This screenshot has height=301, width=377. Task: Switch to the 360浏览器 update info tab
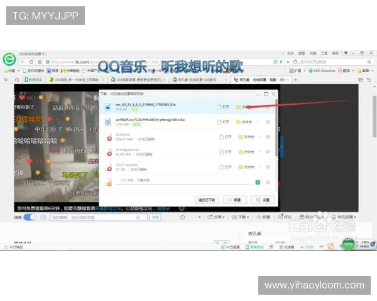138,80
